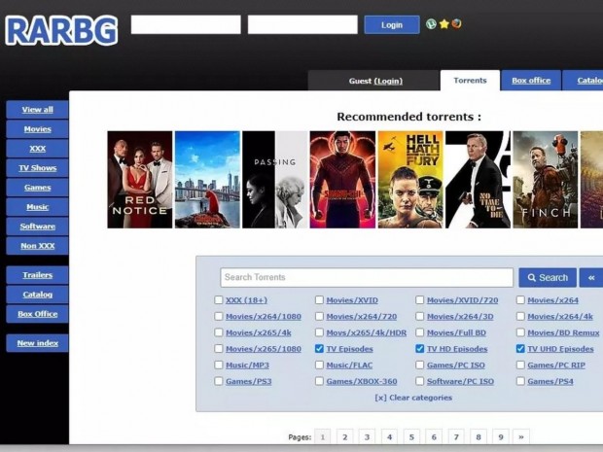Image resolution: width=603 pixels, height=452 pixels.
Task: Open the red dog New York skyline poster
Action: (208, 180)
